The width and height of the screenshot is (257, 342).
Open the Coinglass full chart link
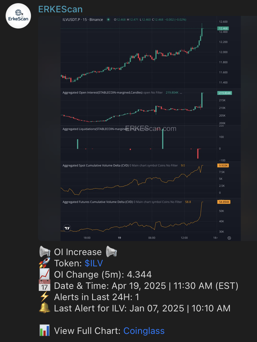(144, 331)
